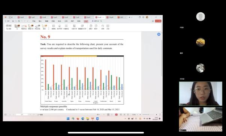
Task: Click the red play icon in status bar
Action: pos(116,114)
